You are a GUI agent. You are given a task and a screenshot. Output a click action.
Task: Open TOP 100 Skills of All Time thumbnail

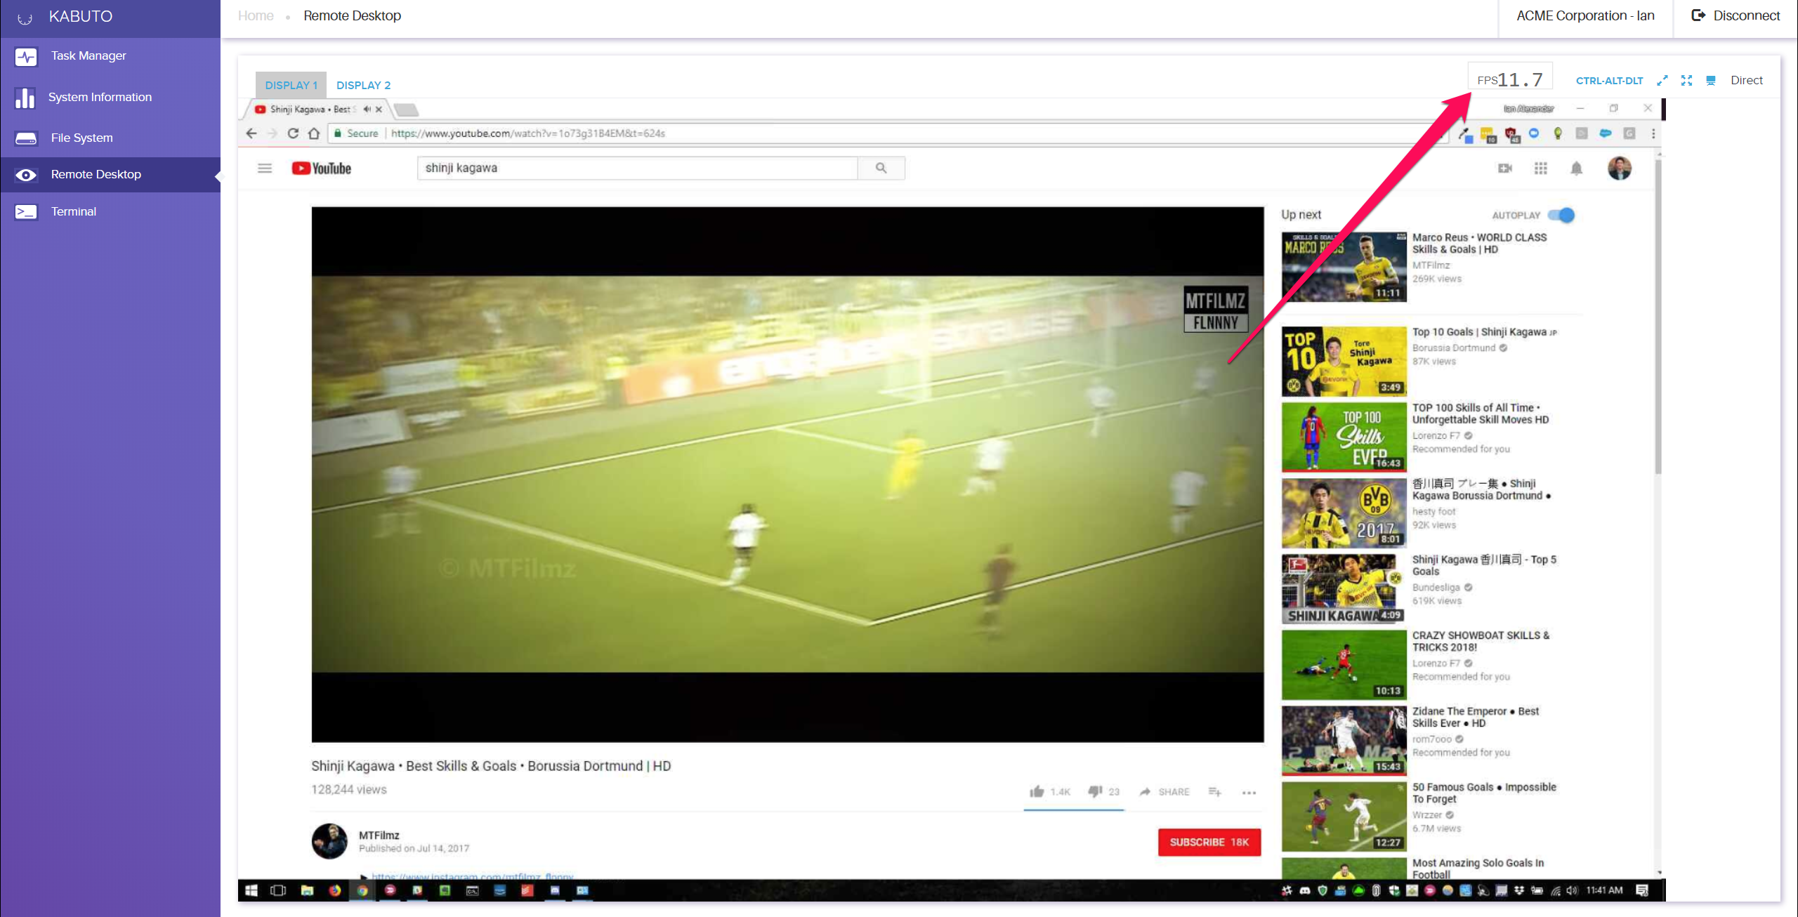pos(1344,437)
